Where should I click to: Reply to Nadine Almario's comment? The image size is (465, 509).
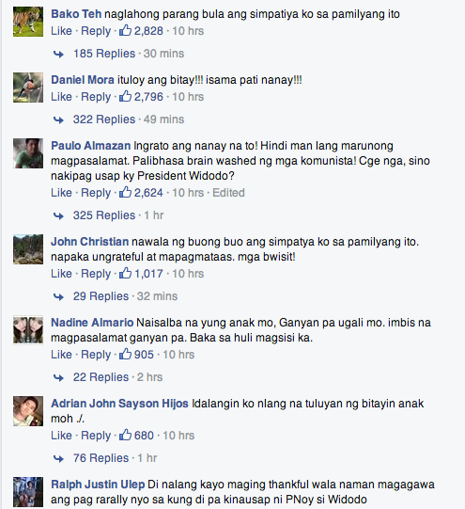click(96, 355)
